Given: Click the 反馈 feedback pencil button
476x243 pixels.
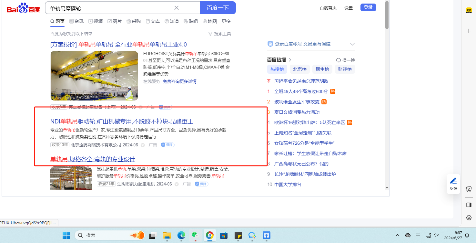Looking at the screenshot, I should tap(453, 184).
